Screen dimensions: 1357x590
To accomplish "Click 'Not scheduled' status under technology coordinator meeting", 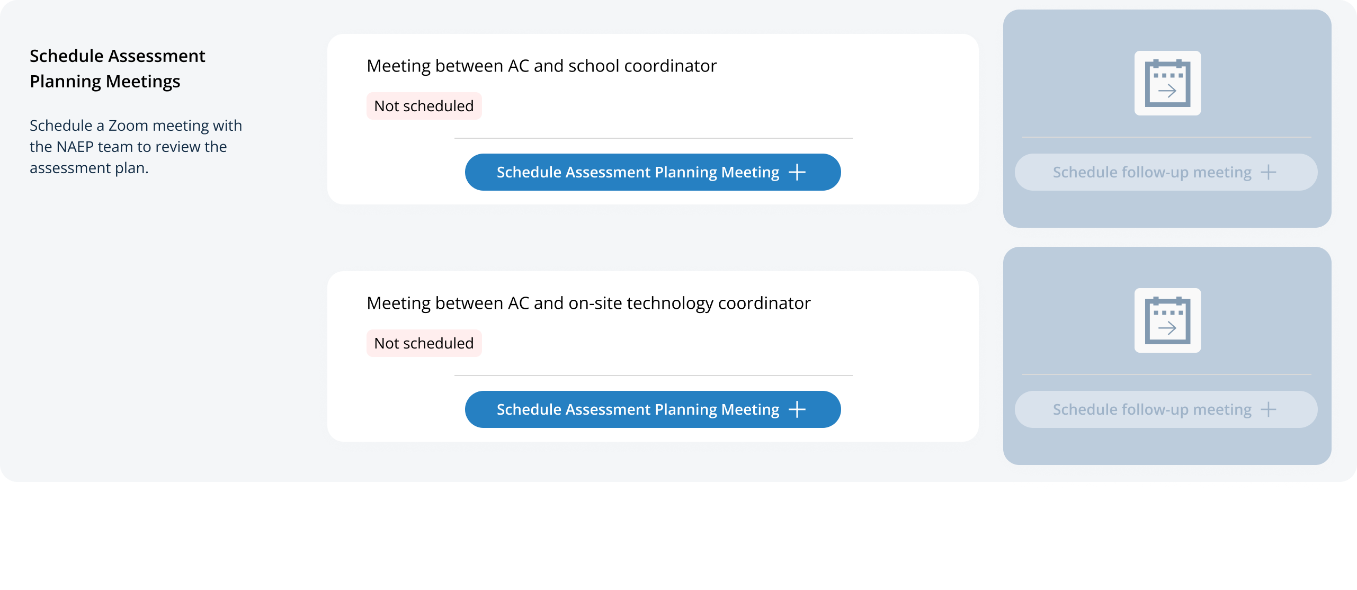I will point(424,343).
